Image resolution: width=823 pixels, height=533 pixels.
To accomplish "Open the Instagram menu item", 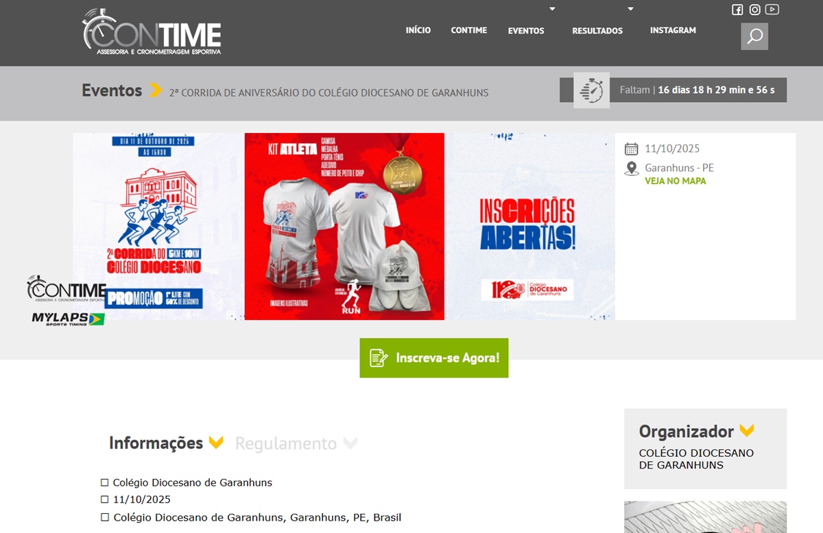I will click(x=673, y=30).
